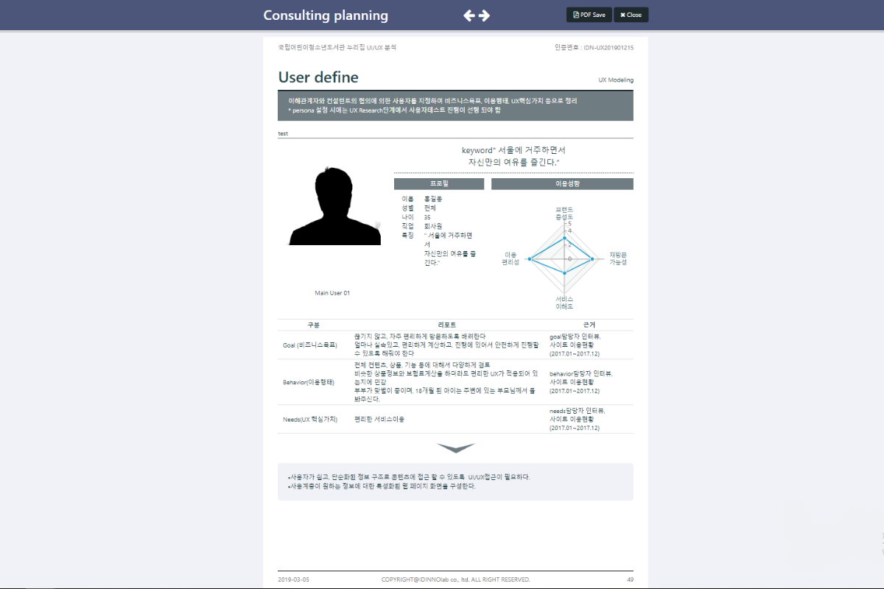884x589 pixels.
Task: Click the Consulting planning title
Action: (326, 15)
